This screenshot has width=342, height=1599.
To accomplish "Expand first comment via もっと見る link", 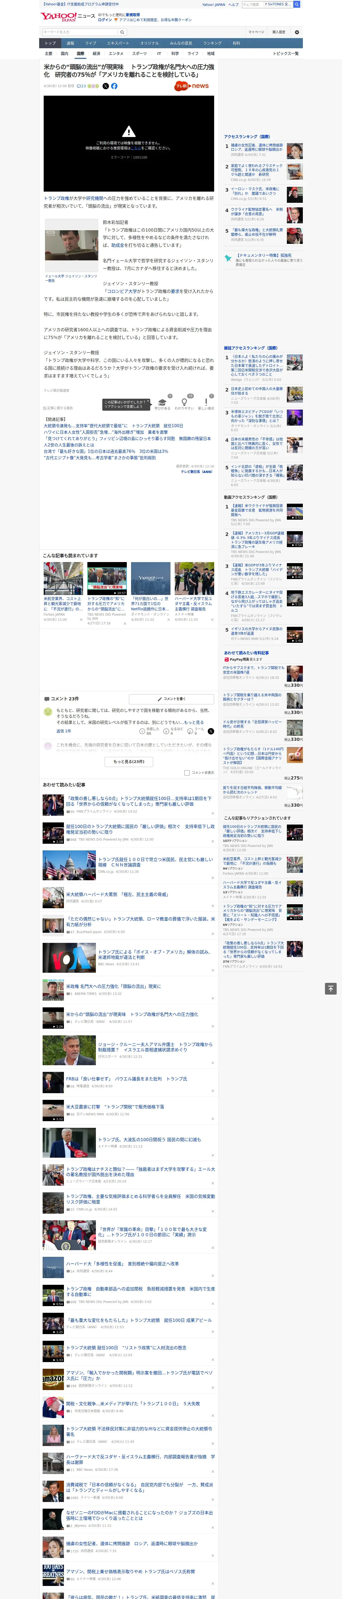I will (194, 722).
